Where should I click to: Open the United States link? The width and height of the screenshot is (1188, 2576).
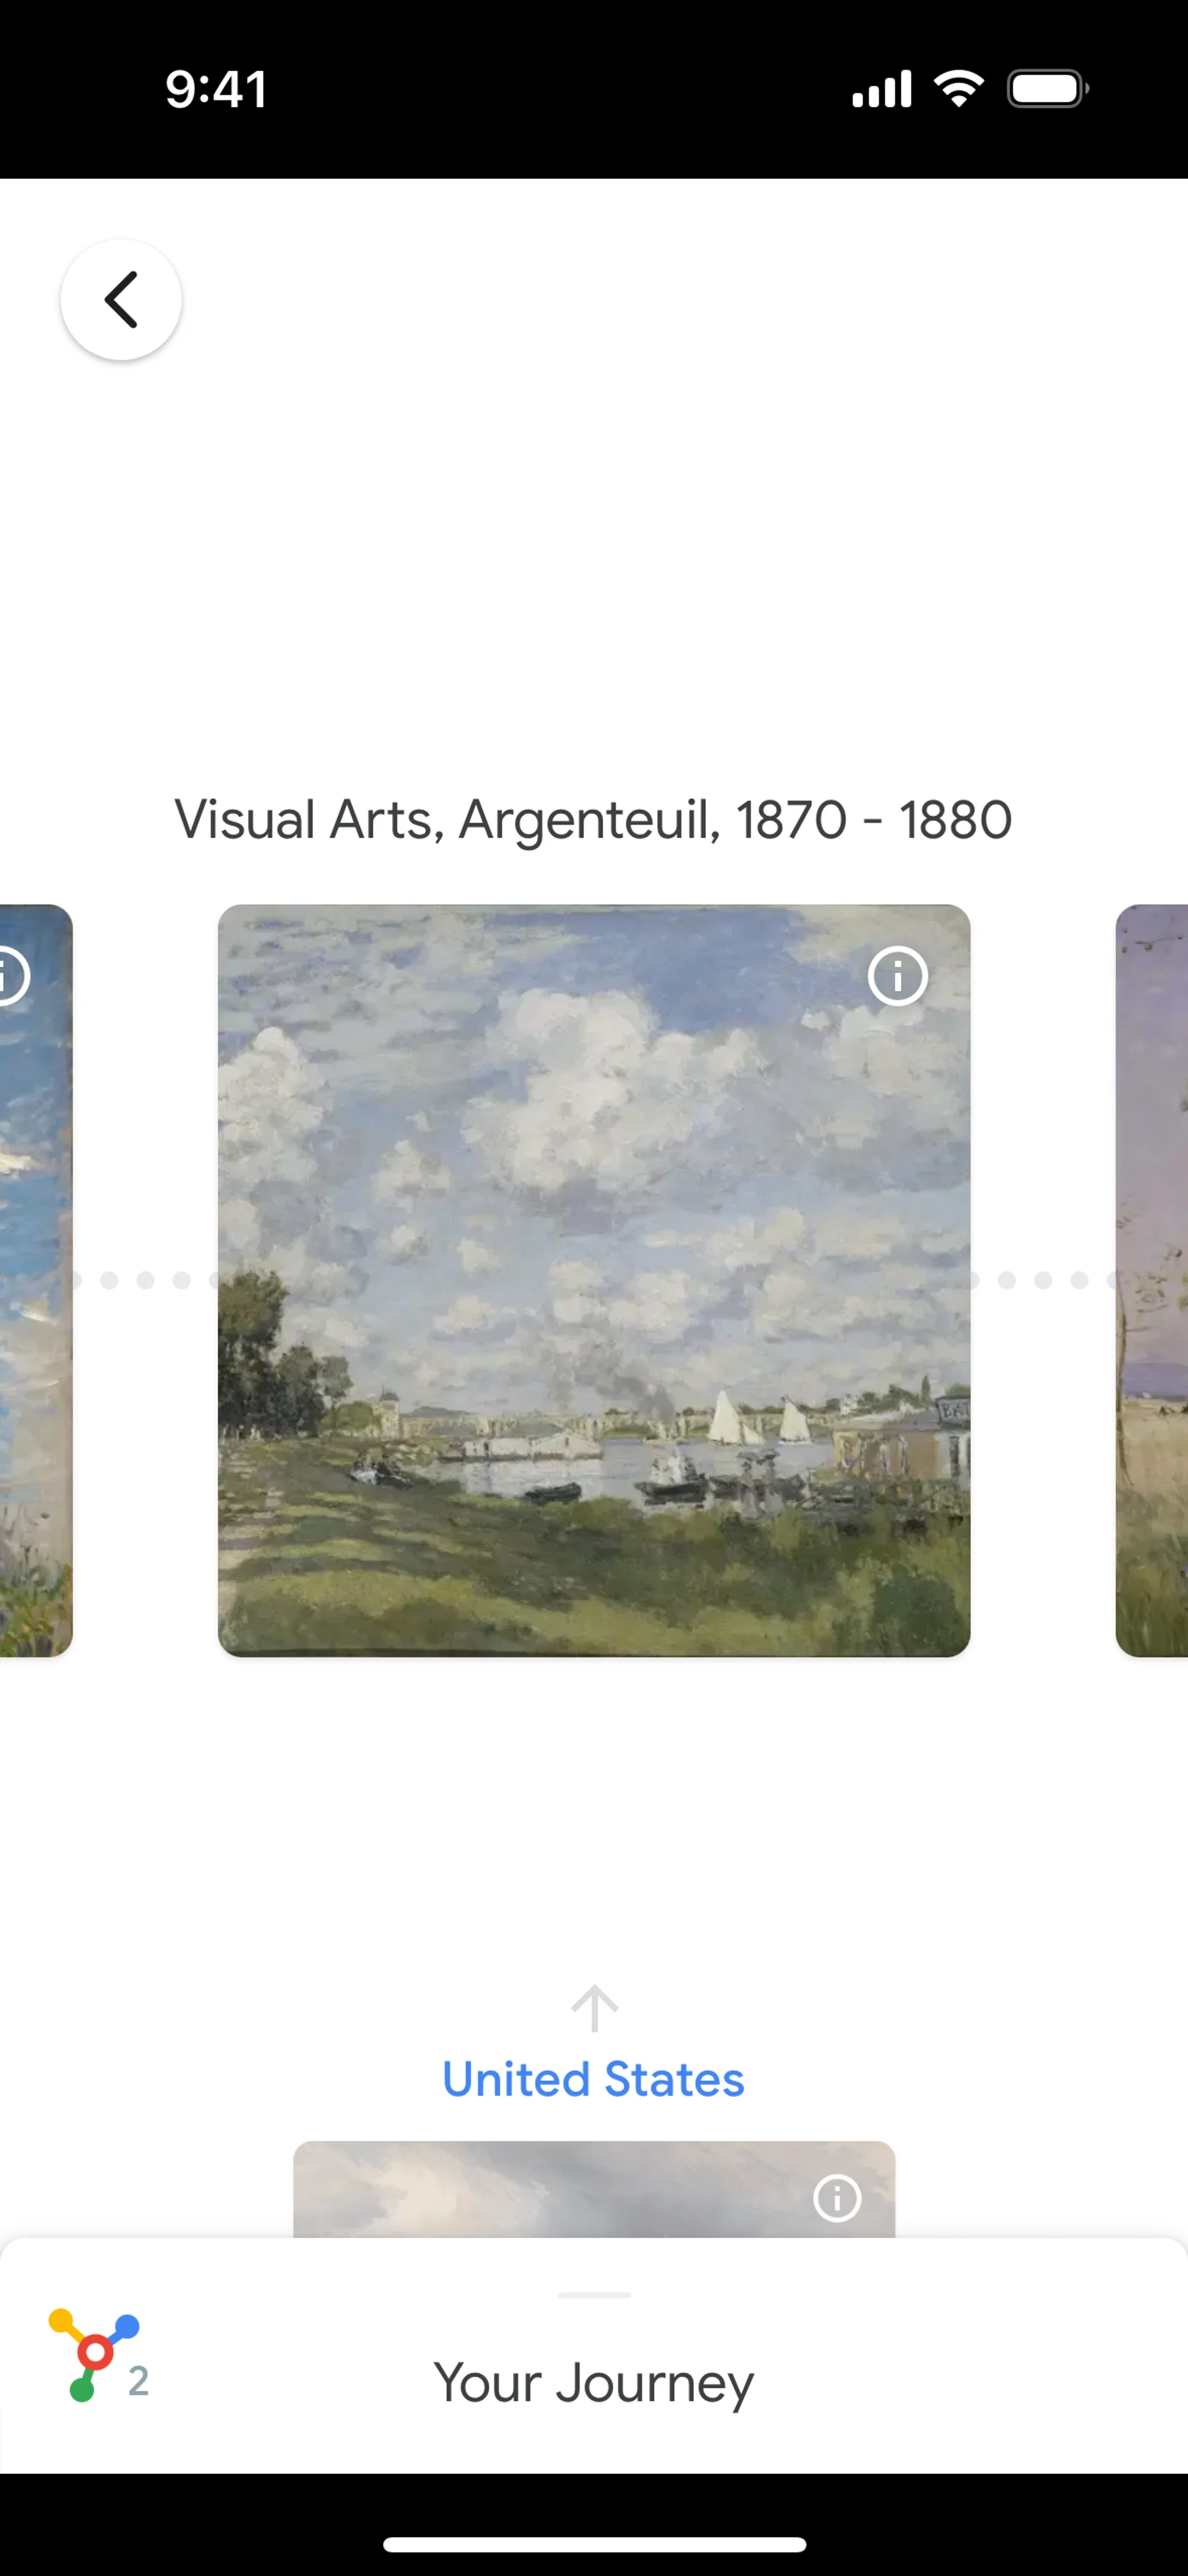coord(594,2080)
